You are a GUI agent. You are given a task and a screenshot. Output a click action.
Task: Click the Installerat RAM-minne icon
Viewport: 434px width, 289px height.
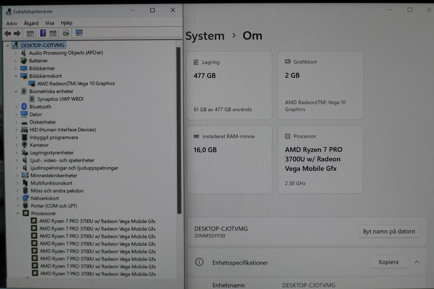196,136
